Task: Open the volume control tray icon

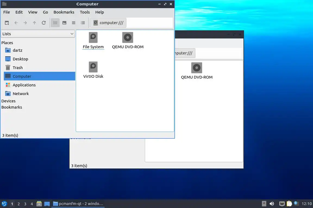Action: pyautogui.click(x=272, y=204)
